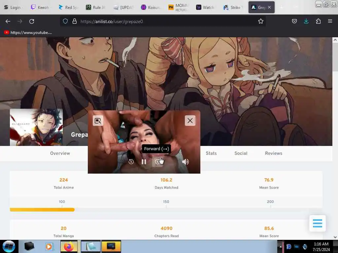The image size is (338, 253).
Task: Open the Firefox application menu
Action: click(x=330, y=21)
